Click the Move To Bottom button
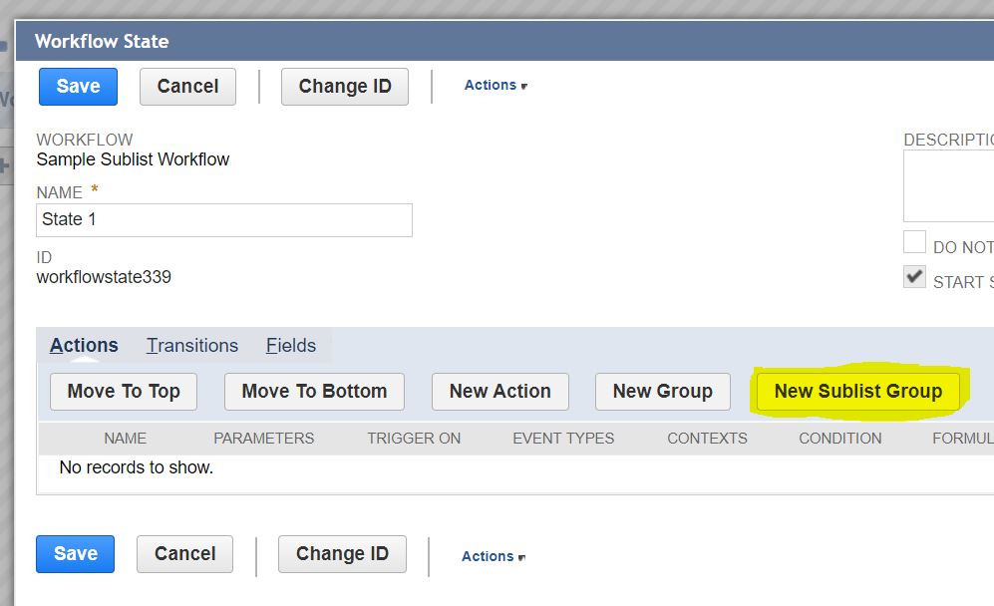Viewport: 994px width, 606px height. (x=314, y=392)
